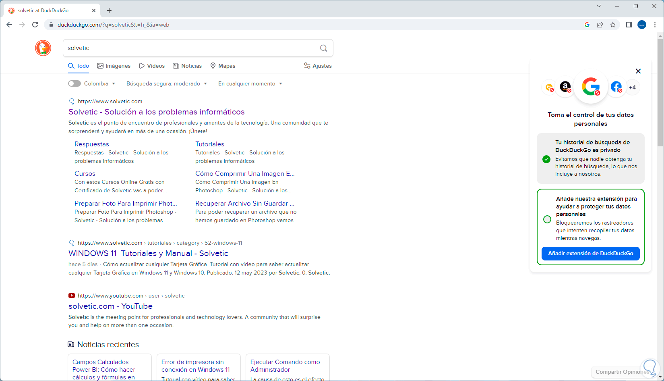Open Error de impresora sin conexión news card
The image size is (664, 381).
pyautogui.click(x=199, y=368)
